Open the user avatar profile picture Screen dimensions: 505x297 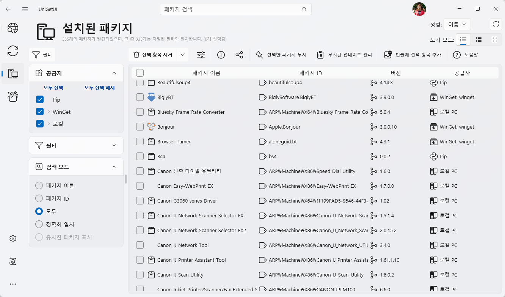[x=419, y=9]
